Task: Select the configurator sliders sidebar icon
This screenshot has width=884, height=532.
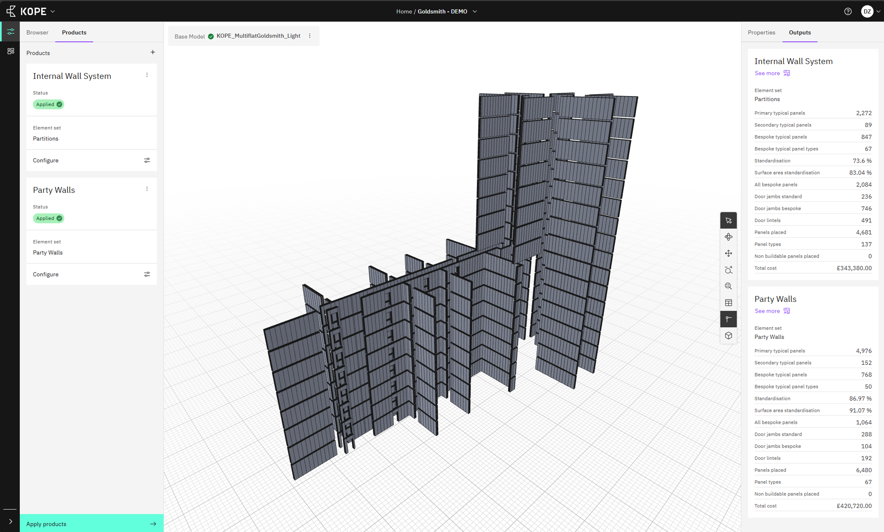Action: (x=11, y=32)
